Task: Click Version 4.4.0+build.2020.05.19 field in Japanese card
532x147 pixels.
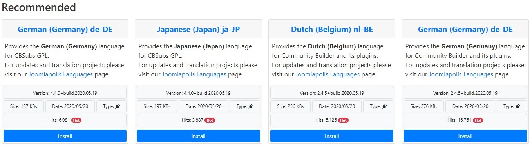Action: [x=198, y=93]
